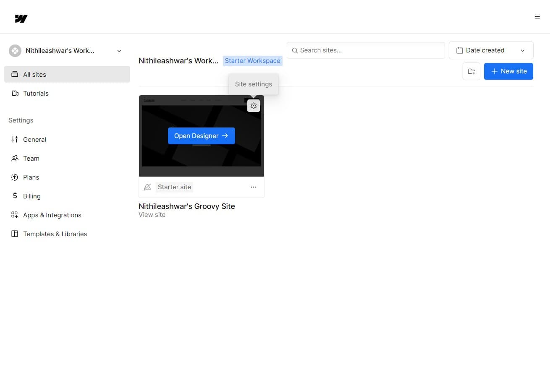
Task: Click the New site button
Action: point(508,71)
